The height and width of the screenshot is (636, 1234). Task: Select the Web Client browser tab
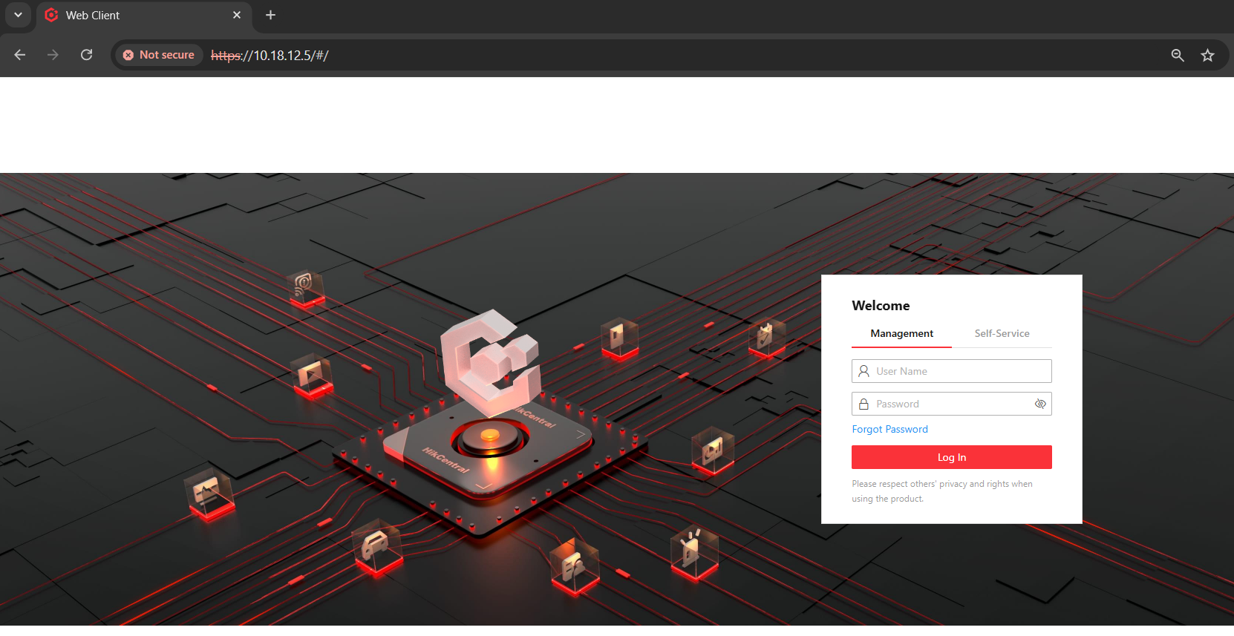point(144,16)
